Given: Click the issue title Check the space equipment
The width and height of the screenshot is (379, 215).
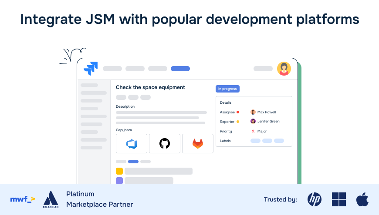Looking at the screenshot, I should (150, 87).
